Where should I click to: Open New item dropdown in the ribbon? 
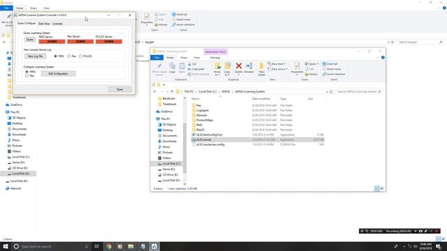click(277, 63)
